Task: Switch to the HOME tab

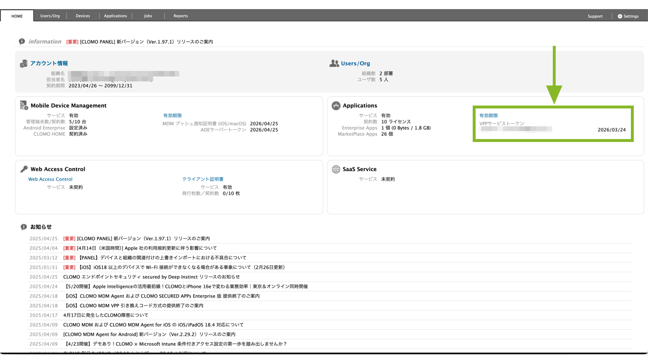Action: click(x=17, y=16)
